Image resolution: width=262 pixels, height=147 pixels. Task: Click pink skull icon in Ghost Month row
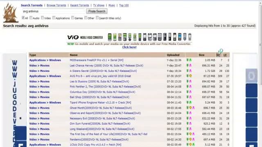(x=194, y=108)
